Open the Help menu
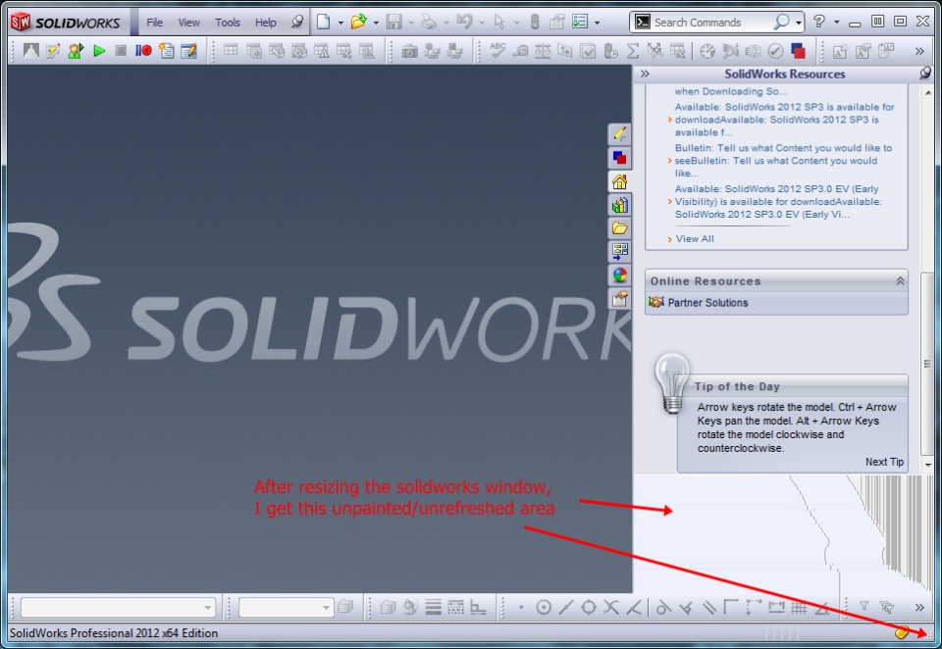 (x=265, y=23)
